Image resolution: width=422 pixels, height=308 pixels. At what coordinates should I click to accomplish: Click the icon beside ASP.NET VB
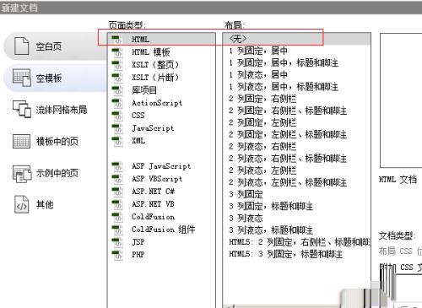[117, 204]
